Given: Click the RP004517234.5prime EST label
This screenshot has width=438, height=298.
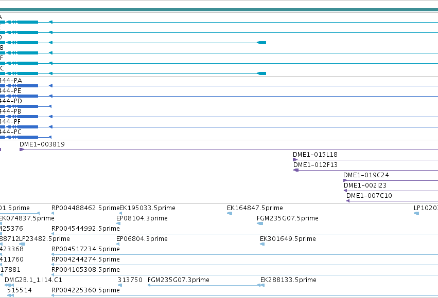Looking at the screenshot, I should pyautogui.click(x=85, y=249).
